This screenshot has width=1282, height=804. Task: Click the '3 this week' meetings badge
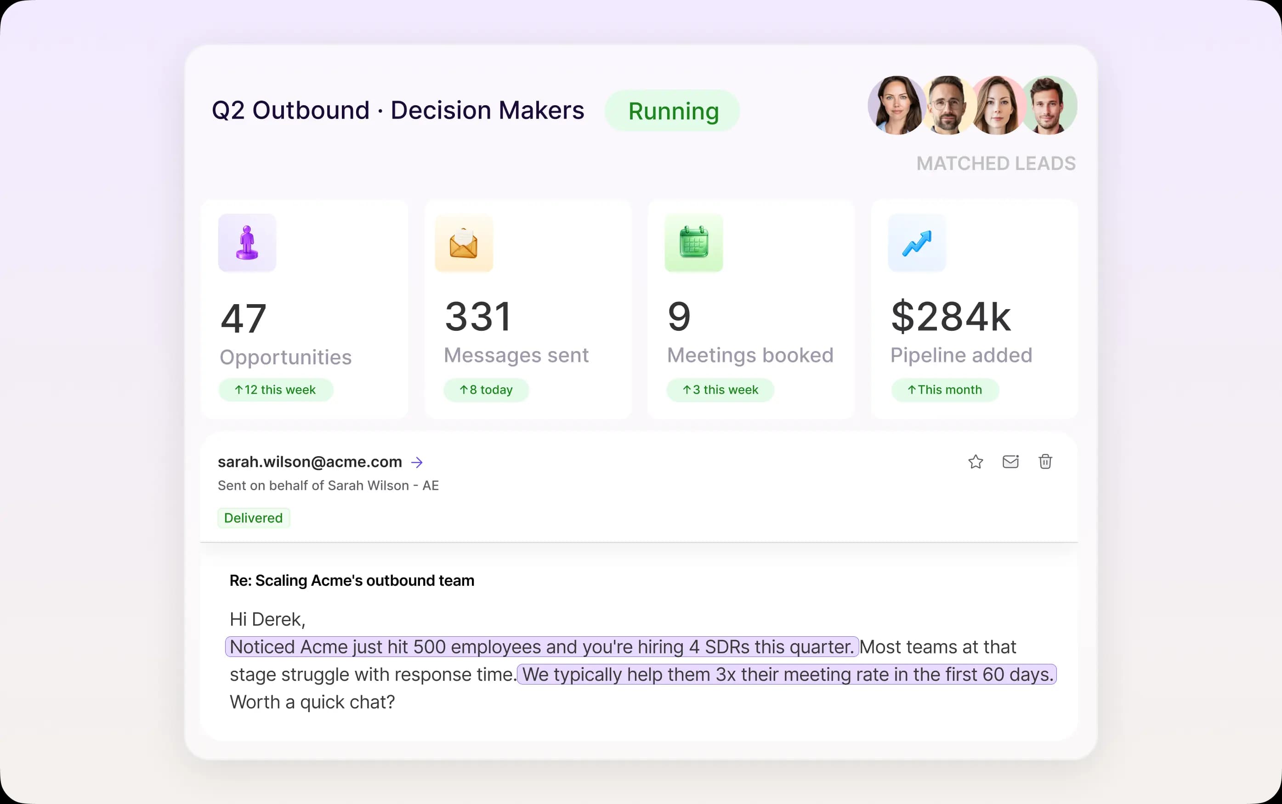(720, 390)
